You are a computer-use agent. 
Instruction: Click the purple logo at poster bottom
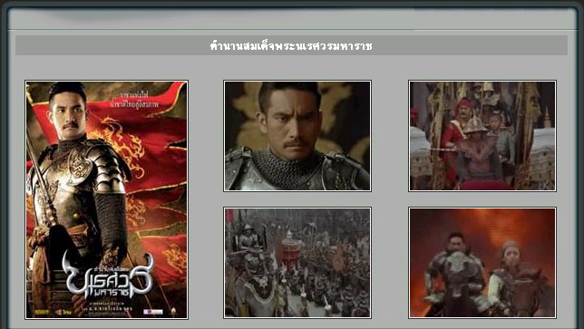(153, 312)
